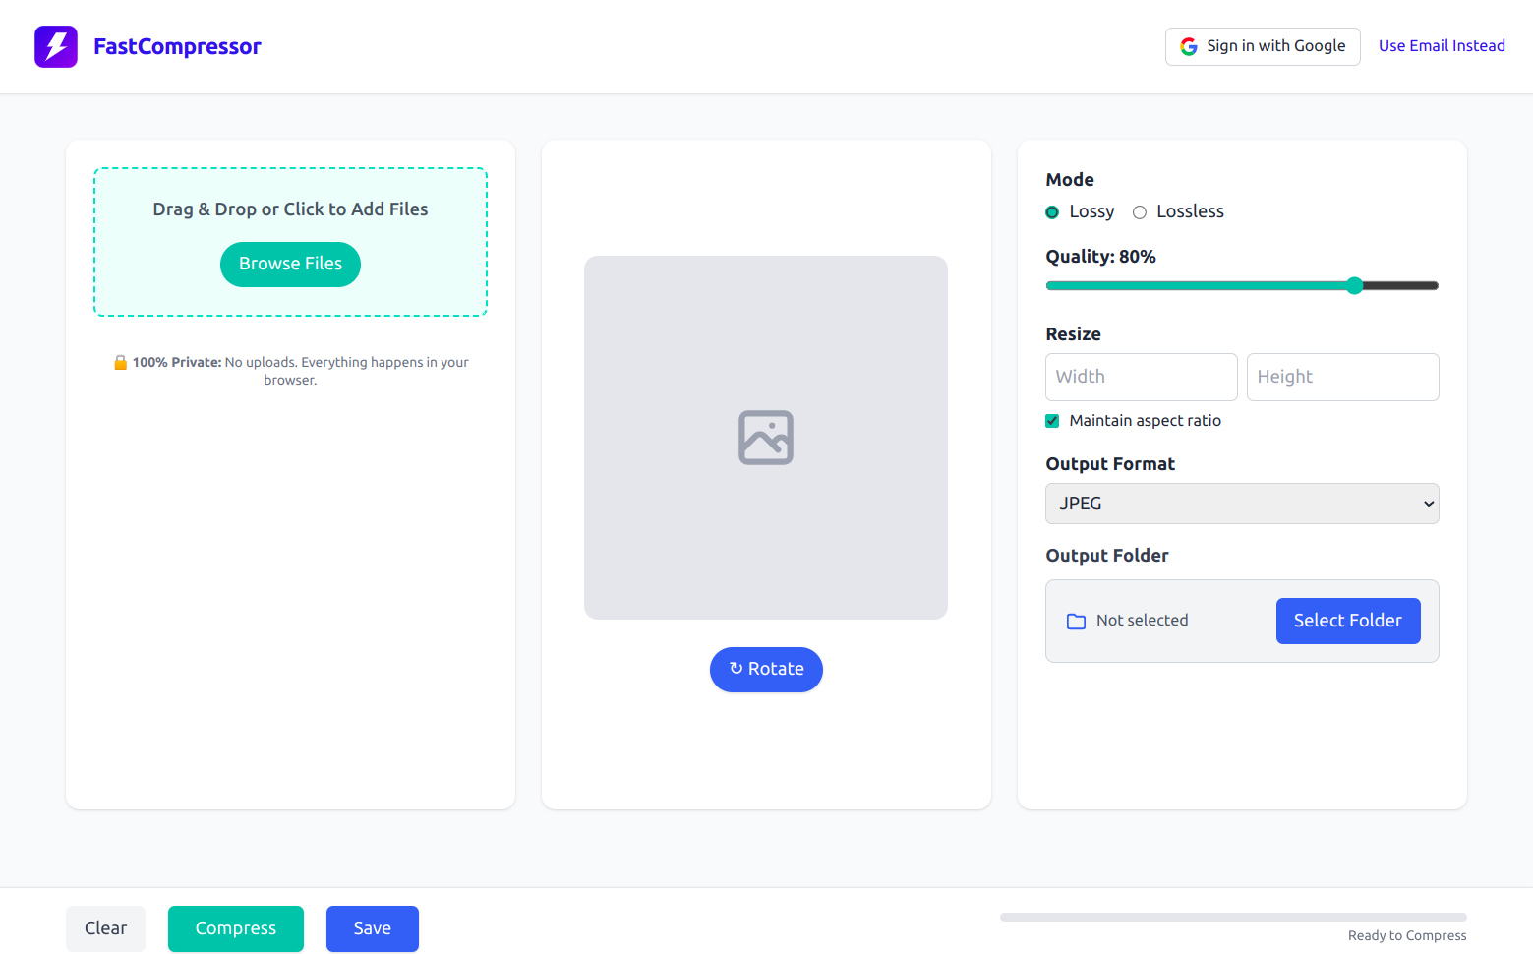The height and width of the screenshot is (954, 1533).
Task: Click Save to export results
Action: [372, 928]
